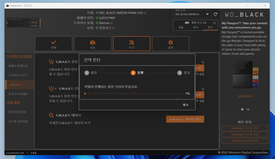This screenshot has height=159, width=275.
Task: Click the model text WD_BLACK SN850X NVMe SSD
Action: click(x=121, y=13)
